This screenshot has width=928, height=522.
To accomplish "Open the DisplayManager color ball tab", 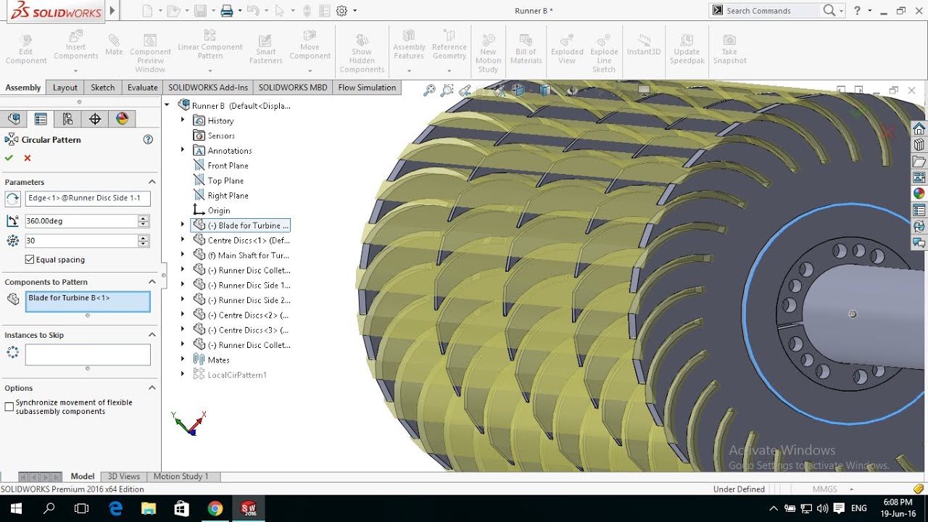I will coord(122,119).
